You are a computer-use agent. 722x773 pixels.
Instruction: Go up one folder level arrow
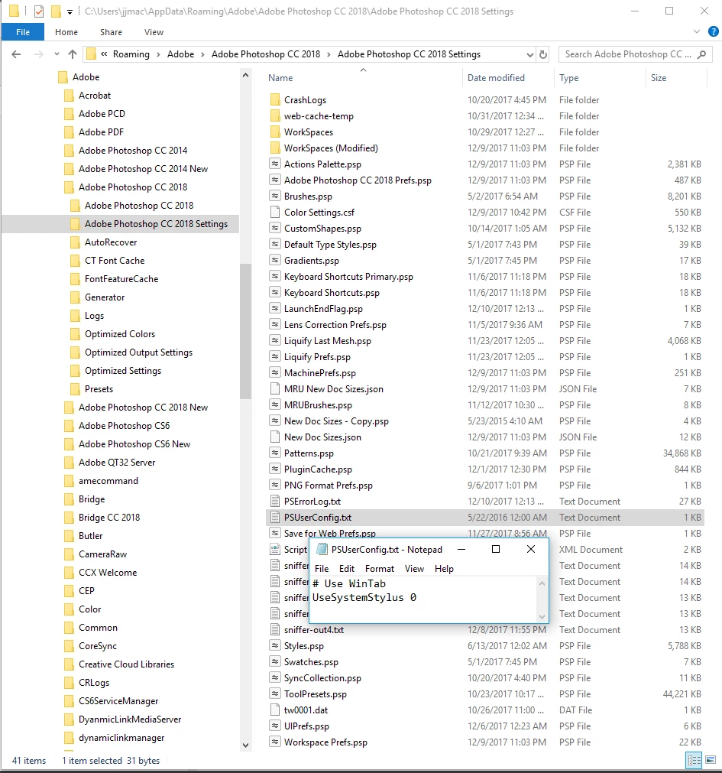click(x=73, y=54)
